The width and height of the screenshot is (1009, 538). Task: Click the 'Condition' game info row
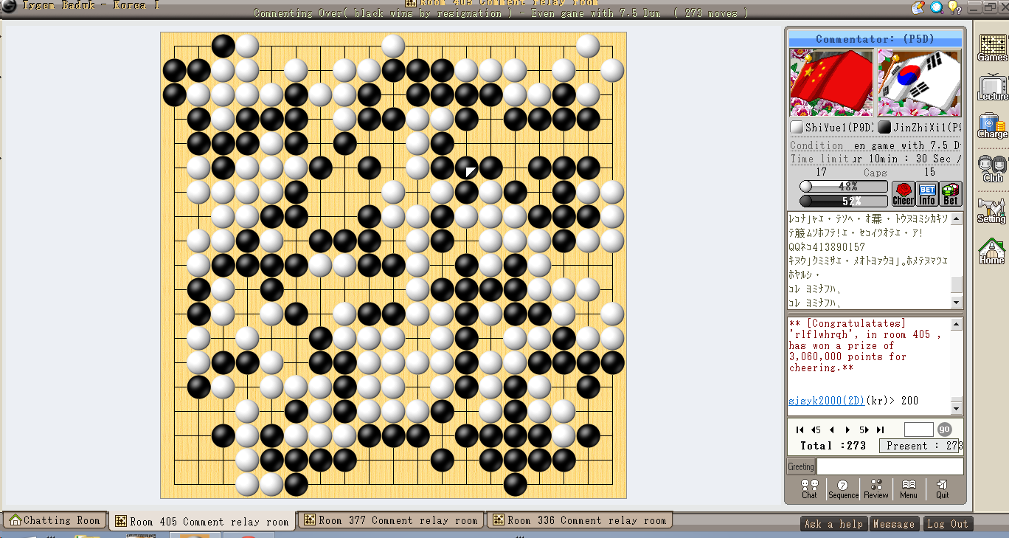(x=875, y=145)
